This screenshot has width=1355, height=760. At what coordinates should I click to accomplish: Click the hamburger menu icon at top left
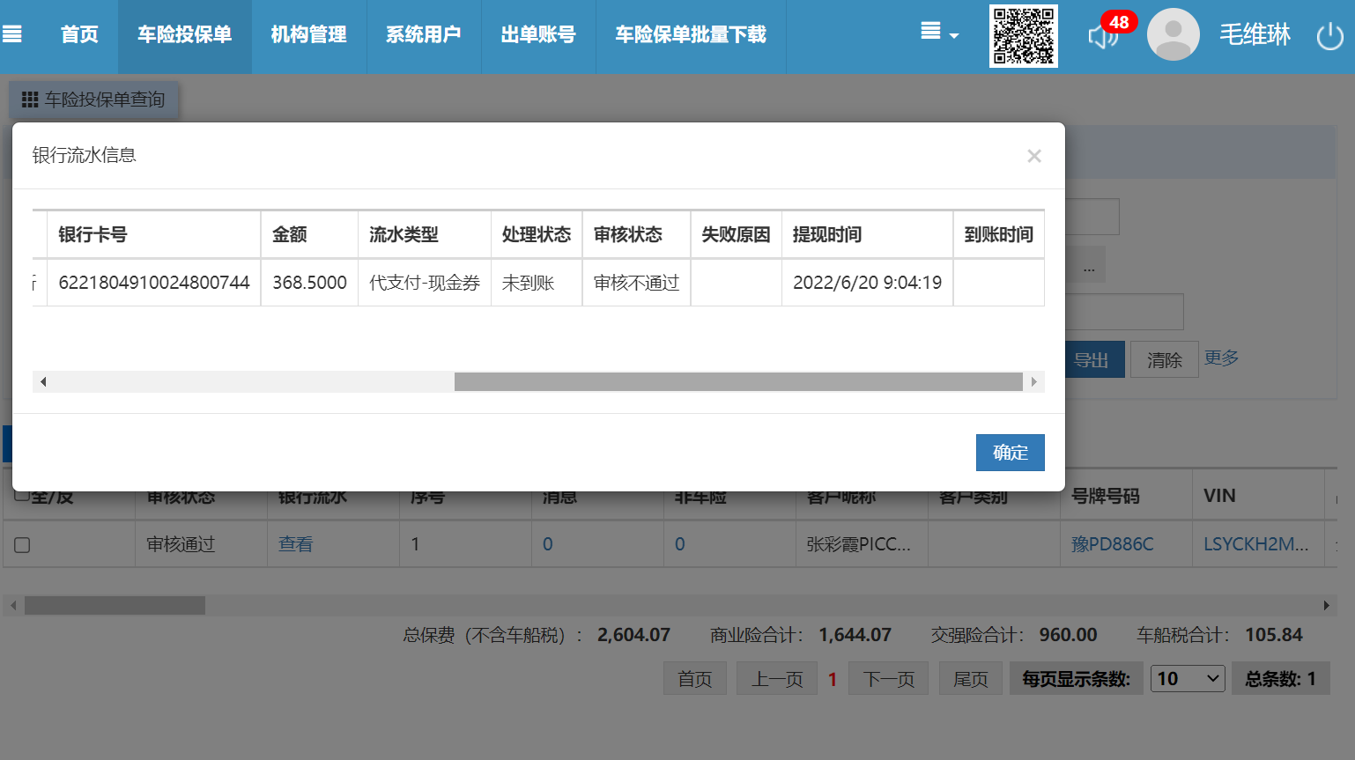[x=12, y=34]
